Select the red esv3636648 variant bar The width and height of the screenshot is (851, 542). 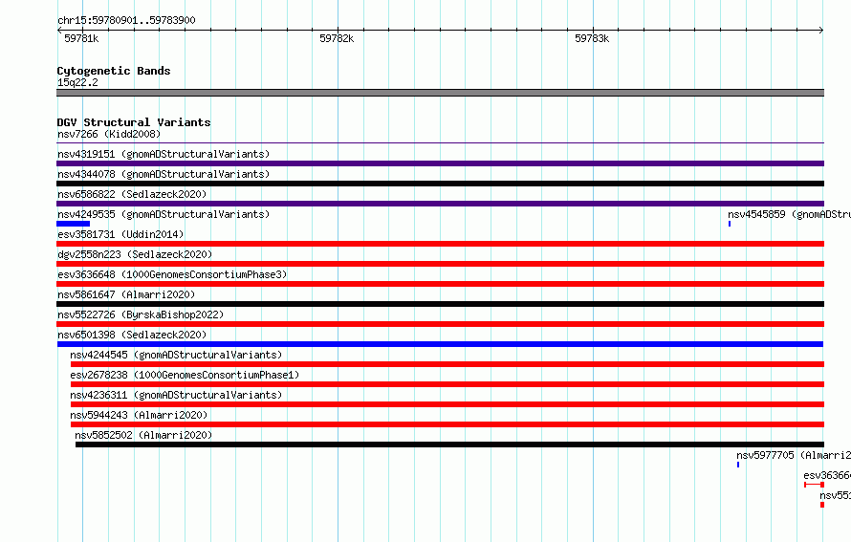point(440,284)
